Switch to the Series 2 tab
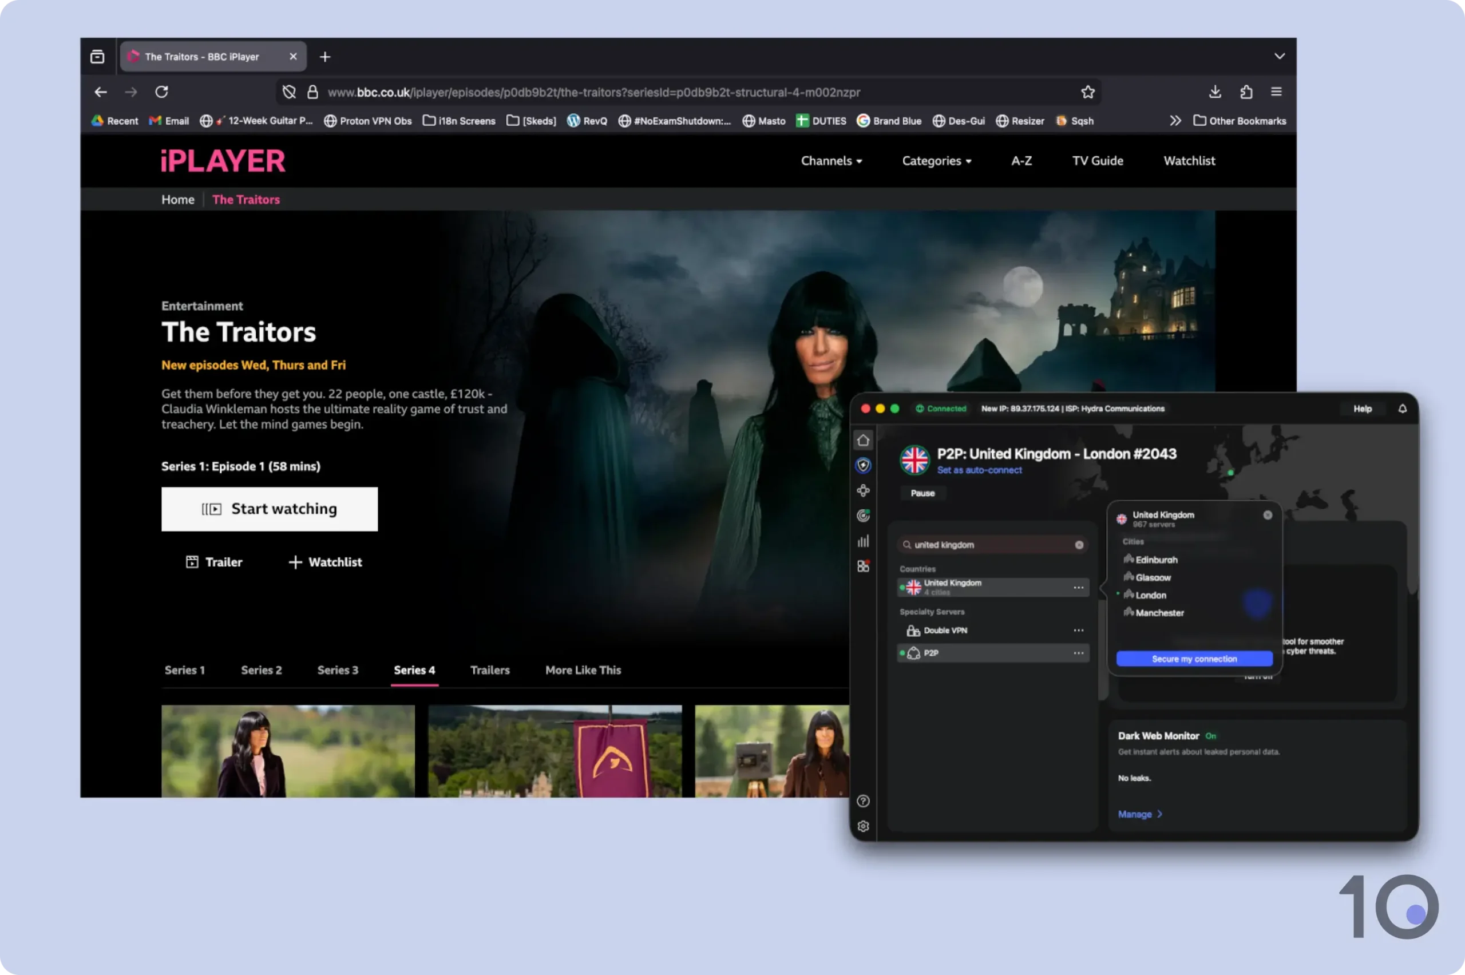The width and height of the screenshot is (1465, 975). coord(262,669)
